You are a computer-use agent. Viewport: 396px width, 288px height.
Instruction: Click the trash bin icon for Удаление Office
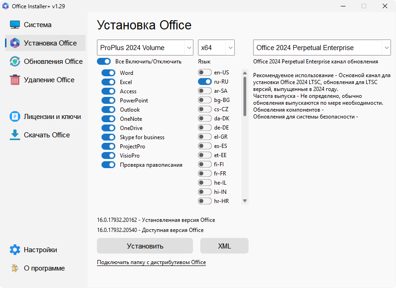click(15, 80)
